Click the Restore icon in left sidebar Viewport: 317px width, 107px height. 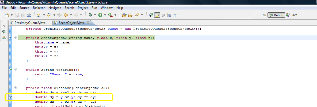[x=4, y=26]
